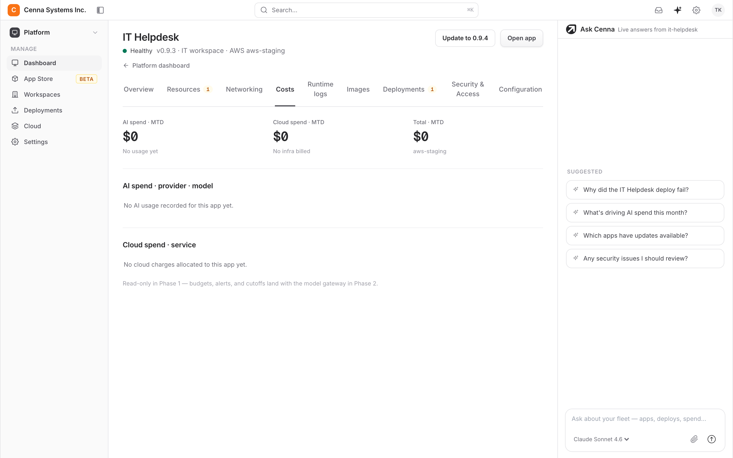Click the AI spend MTD $0 value
This screenshot has width=733, height=458.
131,136
